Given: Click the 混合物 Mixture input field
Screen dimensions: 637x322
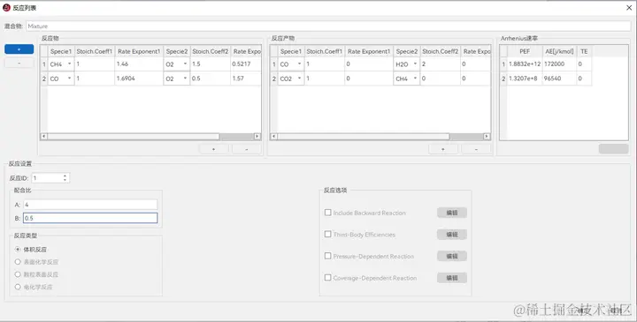Looking at the screenshot, I should [328, 26].
